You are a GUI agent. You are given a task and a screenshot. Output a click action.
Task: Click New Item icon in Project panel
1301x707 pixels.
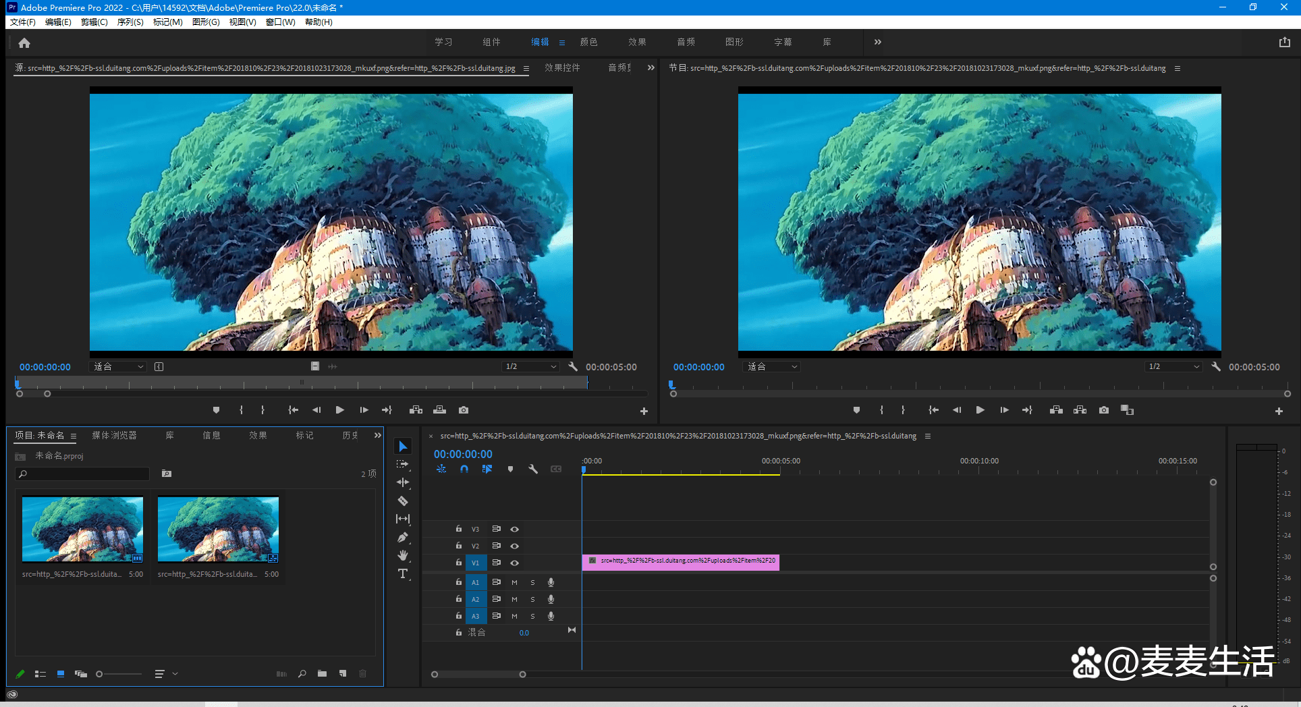point(343,673)
